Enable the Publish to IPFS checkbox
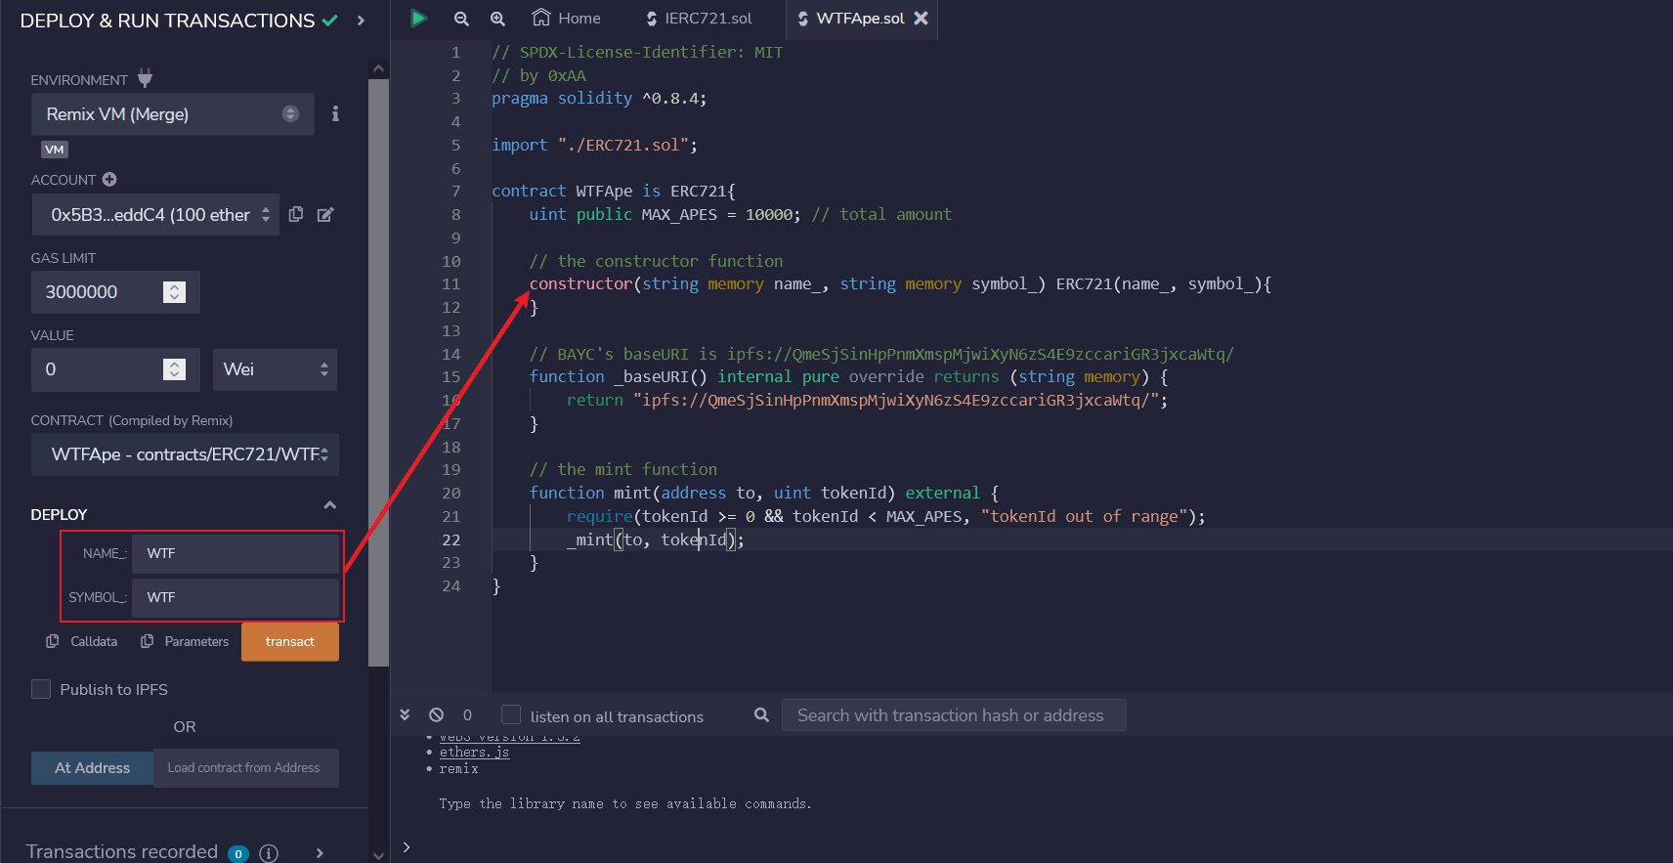The image size is (1673, 863). click(x=41, y=689)
